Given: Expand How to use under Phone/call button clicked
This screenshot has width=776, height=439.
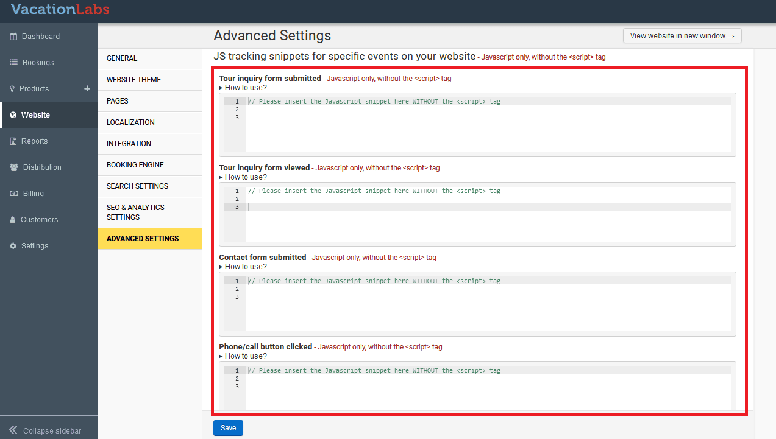Looking at the screenshot, I should 243,356.
